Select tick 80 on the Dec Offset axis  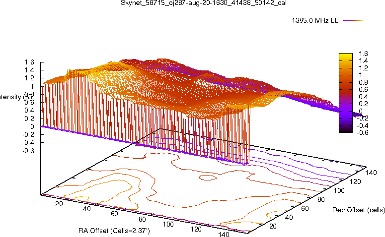click(x=321, y=199)
